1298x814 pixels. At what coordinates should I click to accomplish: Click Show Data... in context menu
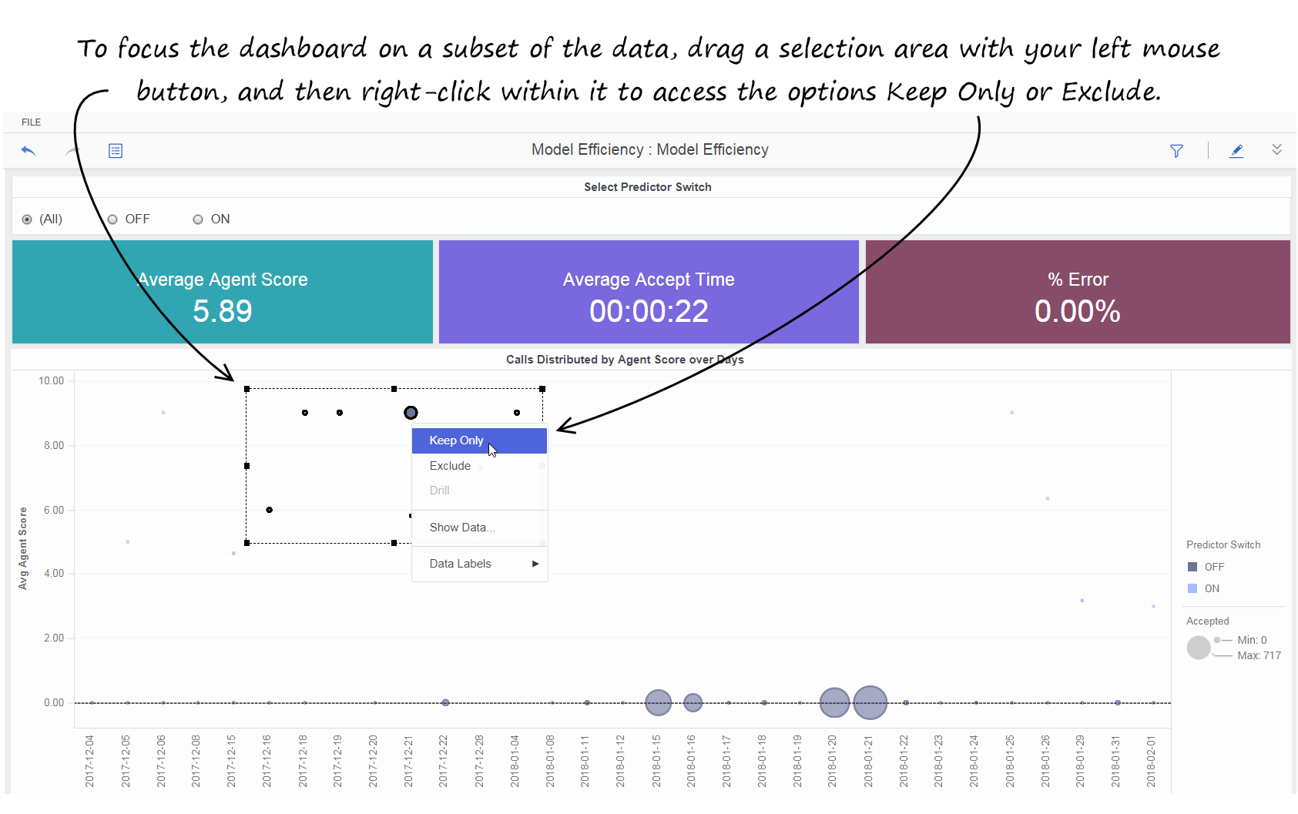[462, 528]
